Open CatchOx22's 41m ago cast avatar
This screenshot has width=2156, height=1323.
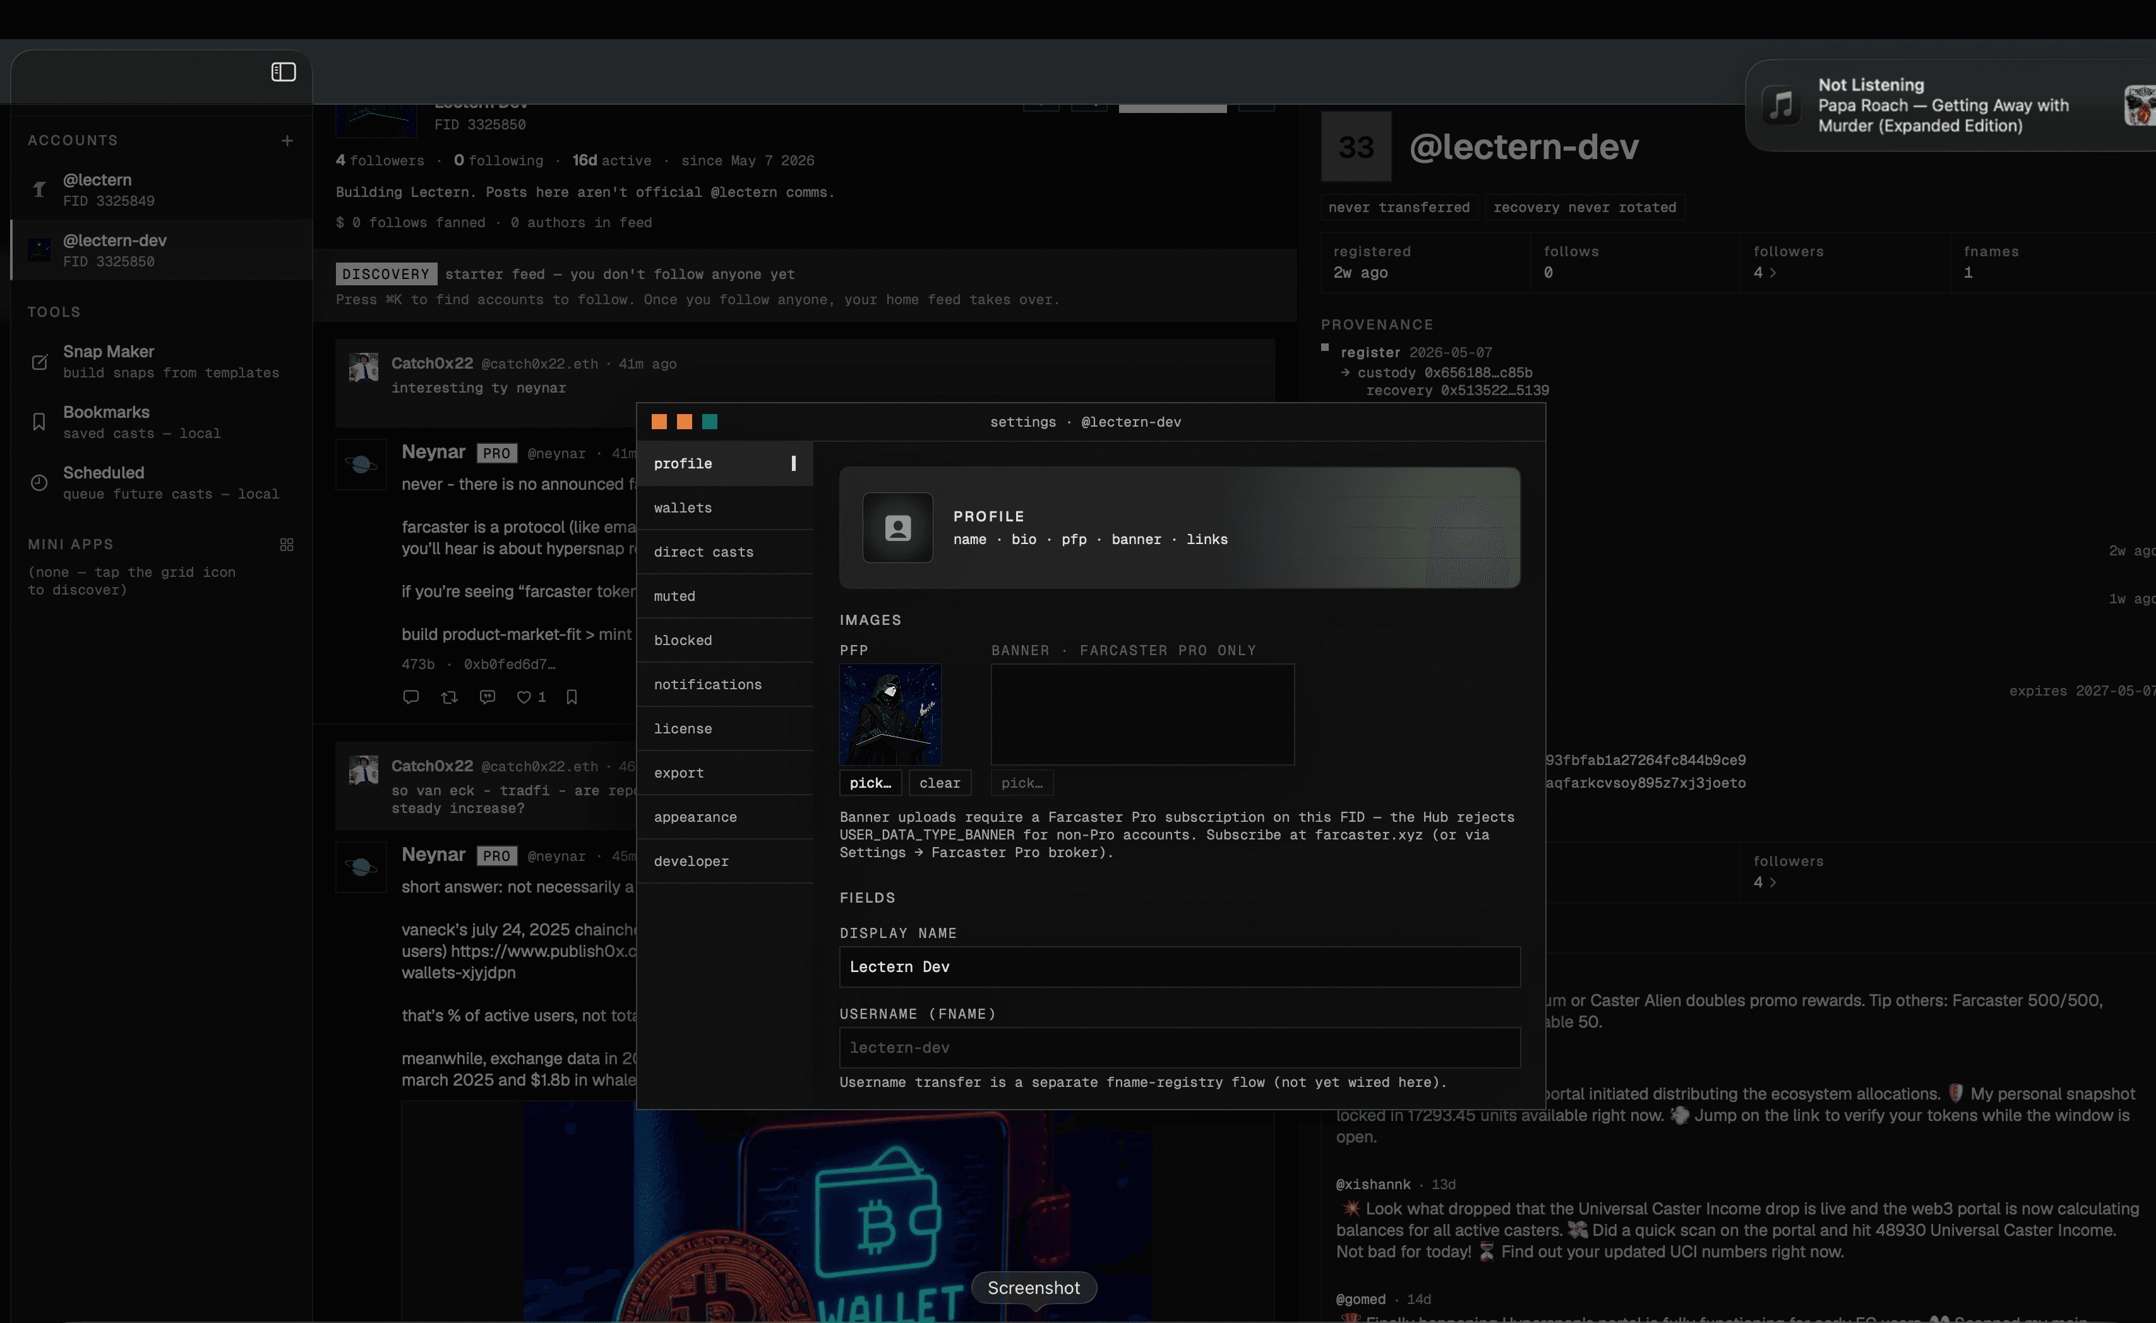pyautogui.click(x=363, y=367)
